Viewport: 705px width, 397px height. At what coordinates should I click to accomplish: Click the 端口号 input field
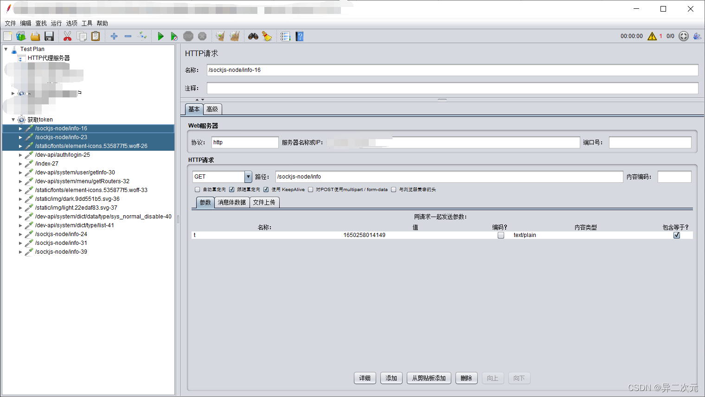point(650,142)
